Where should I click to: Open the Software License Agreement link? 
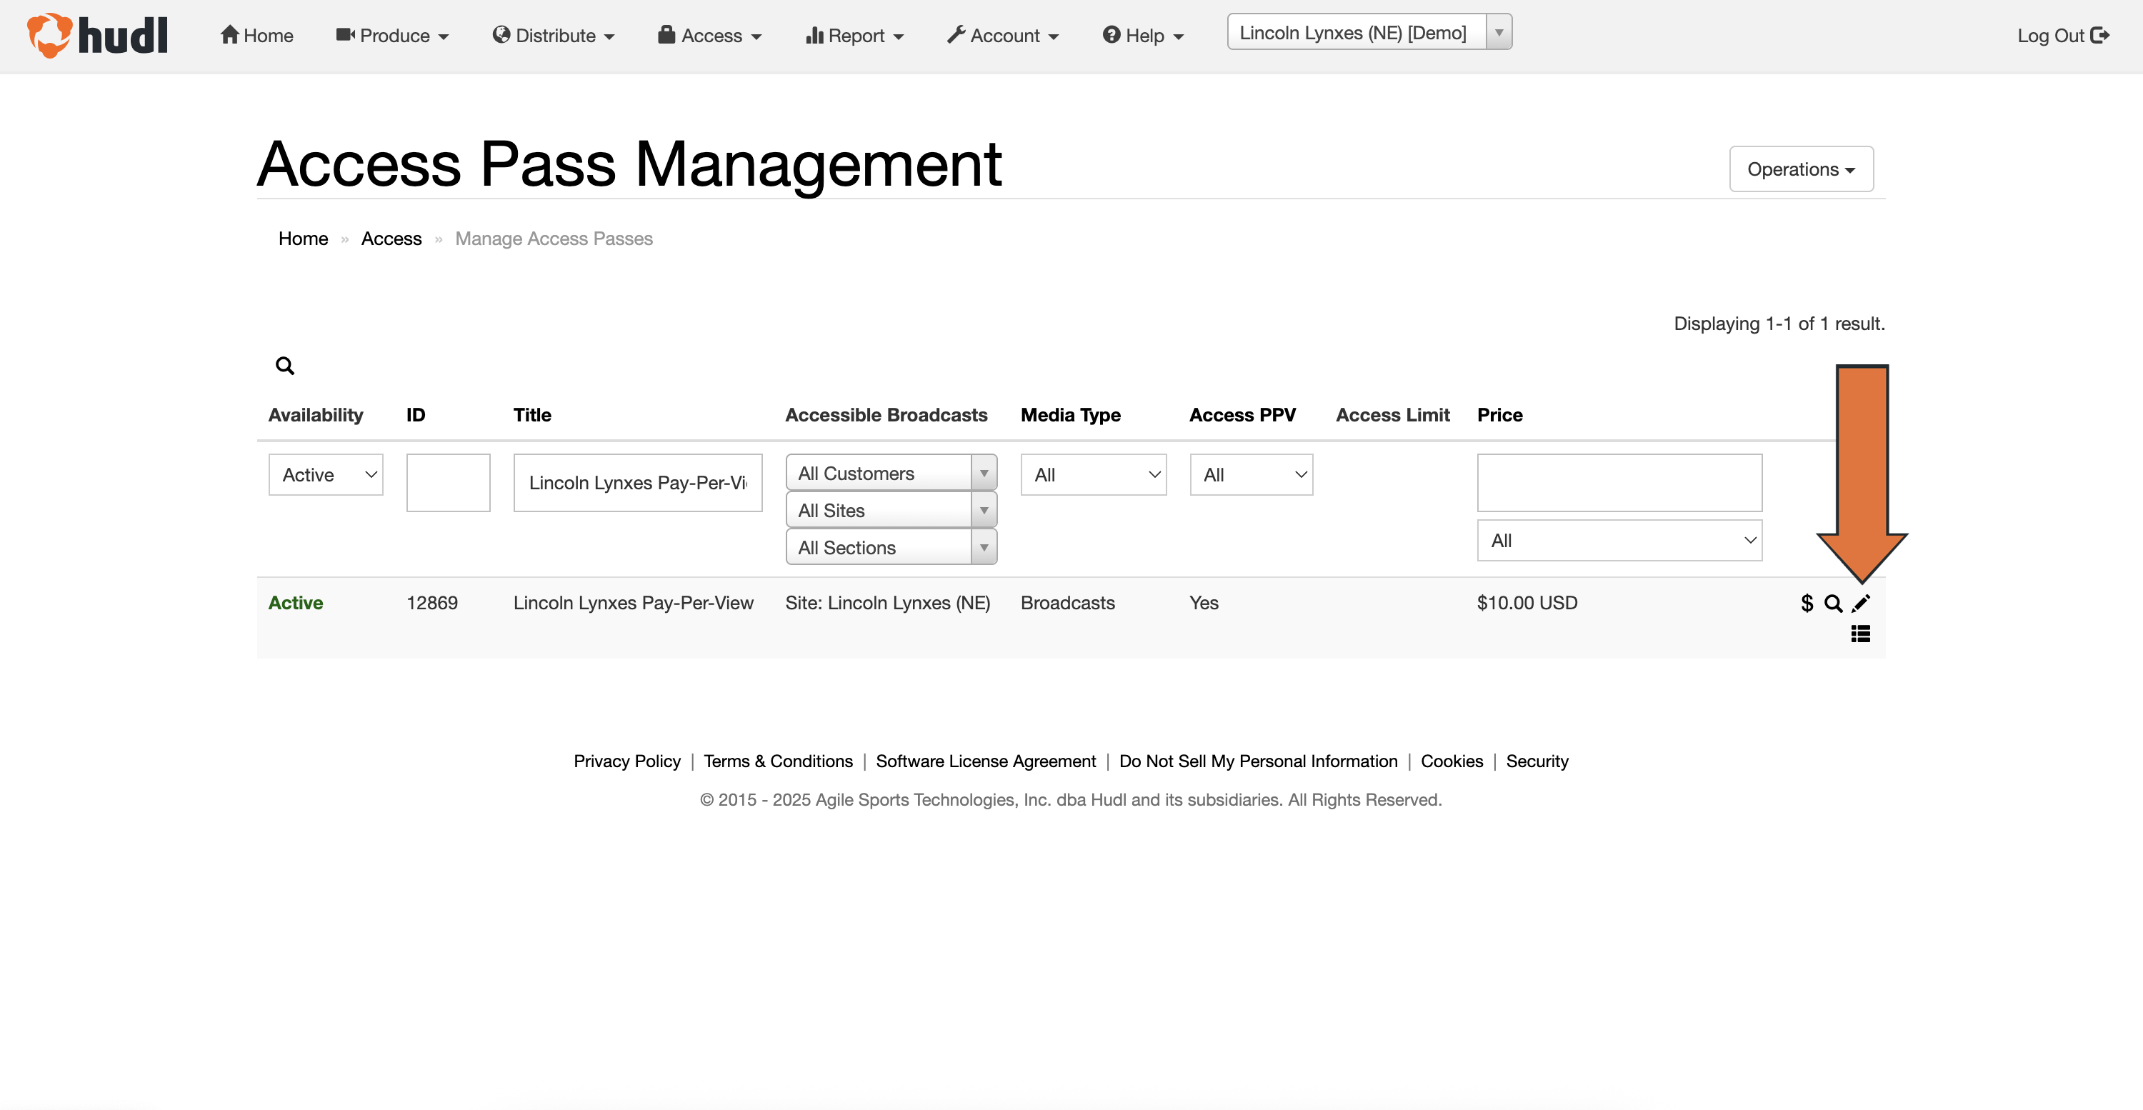(986, 761)
